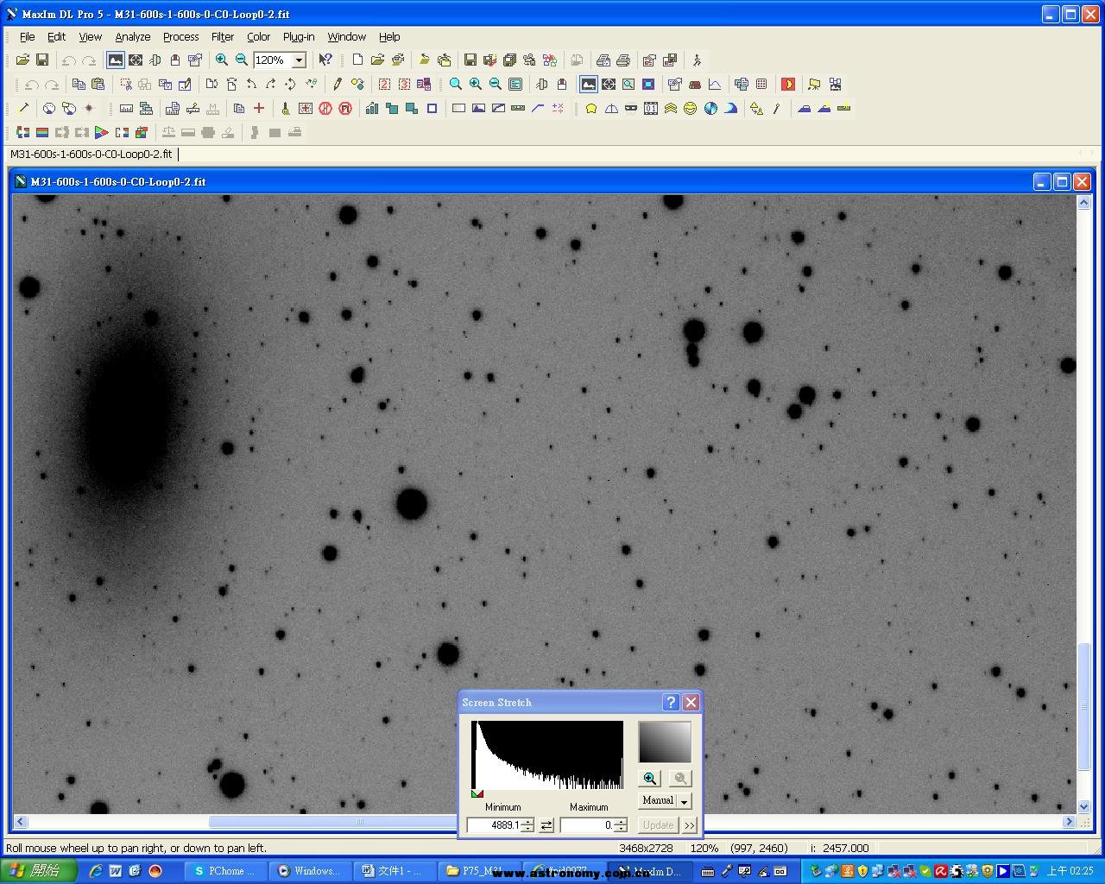Expand the Manual stretch mode dropdown
1105x884 pixels.
685,801
